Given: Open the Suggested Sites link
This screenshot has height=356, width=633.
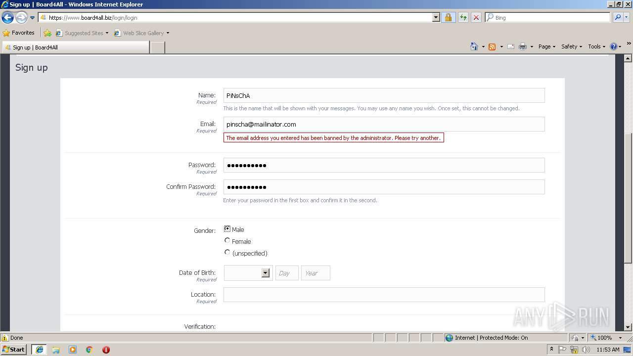Looking at the screenshot, I should [82, 33].
